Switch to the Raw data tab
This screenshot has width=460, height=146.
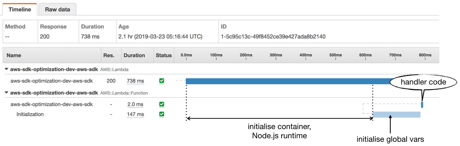point(57,9)
